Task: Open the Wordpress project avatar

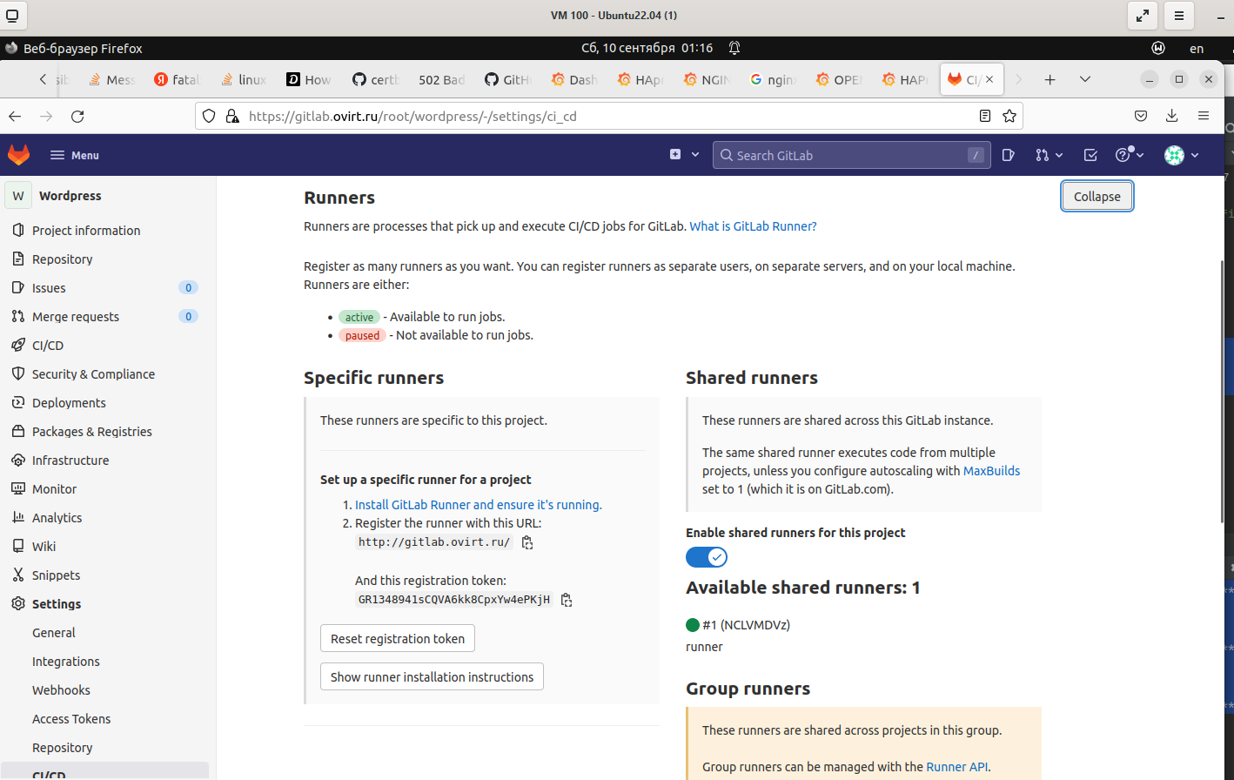Action: click(18, 196)
